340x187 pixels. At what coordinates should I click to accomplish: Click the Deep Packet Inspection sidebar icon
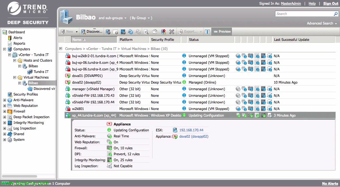click(10, 117)
